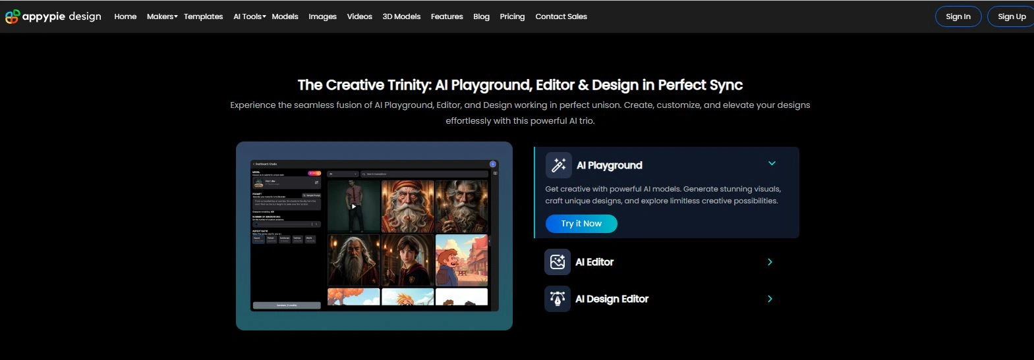Click the Appy Pie Design logo icon

[x=13, y=16]
